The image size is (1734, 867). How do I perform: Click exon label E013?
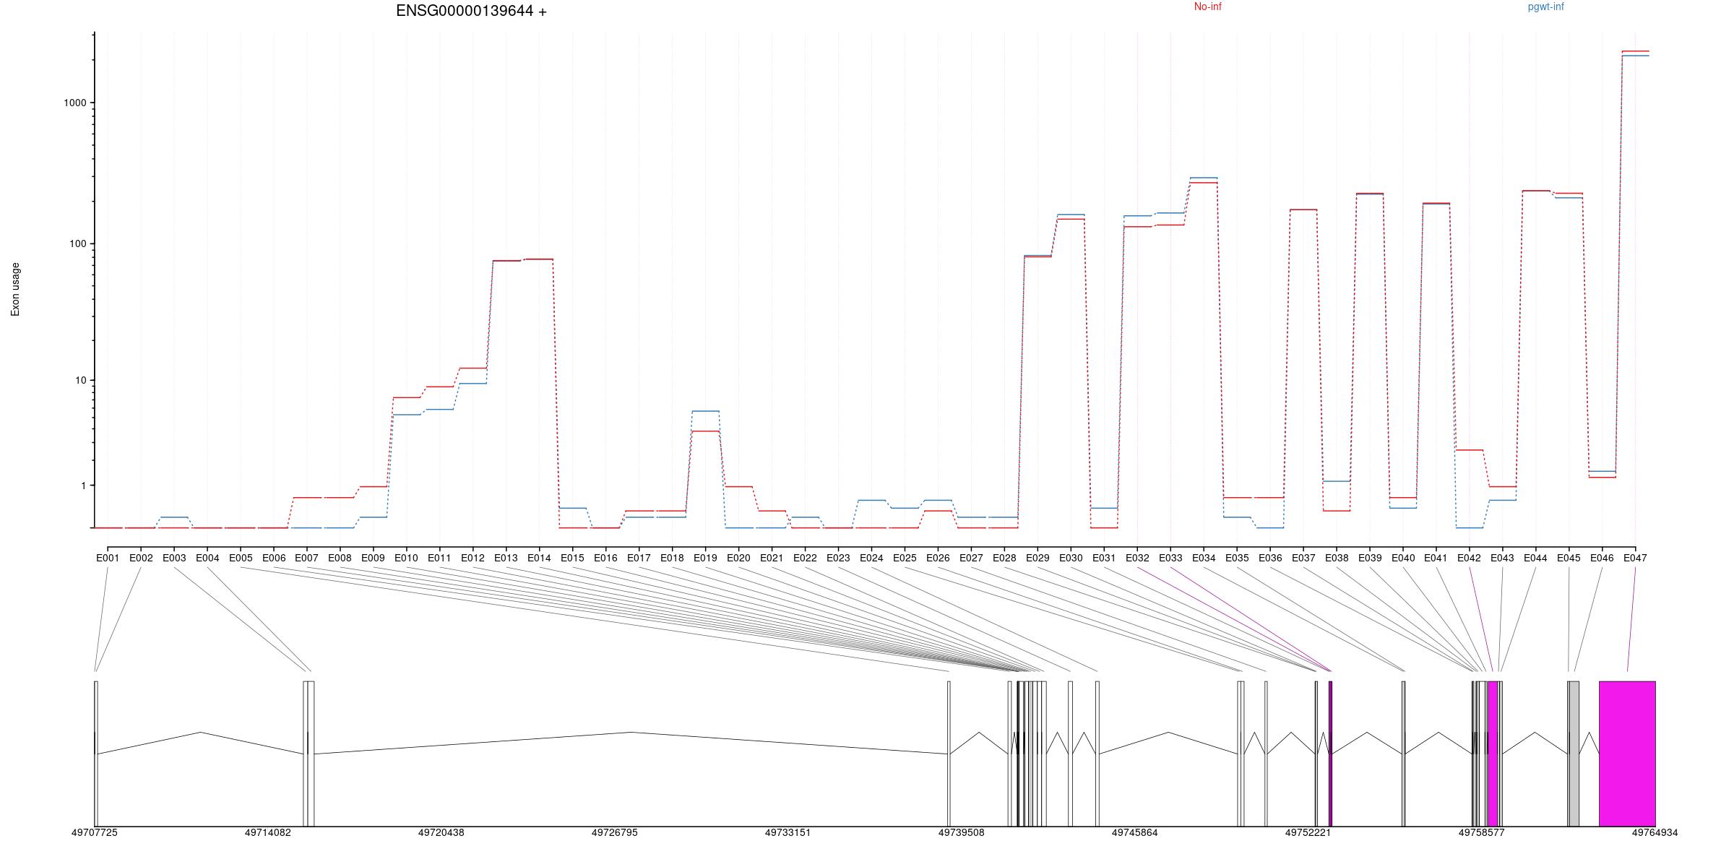506,558
